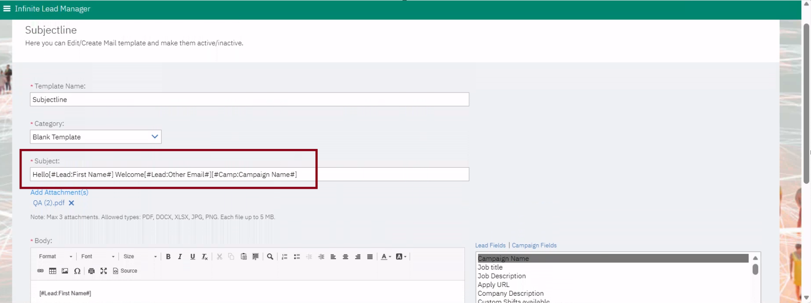Remove the QA (2).pdf attachment
The height and width of the screenshot is (303, 811).
pos(71,203)
